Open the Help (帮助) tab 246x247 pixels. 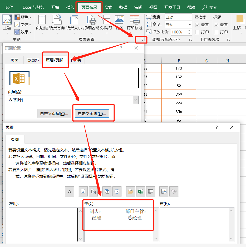tap(191, 7)
